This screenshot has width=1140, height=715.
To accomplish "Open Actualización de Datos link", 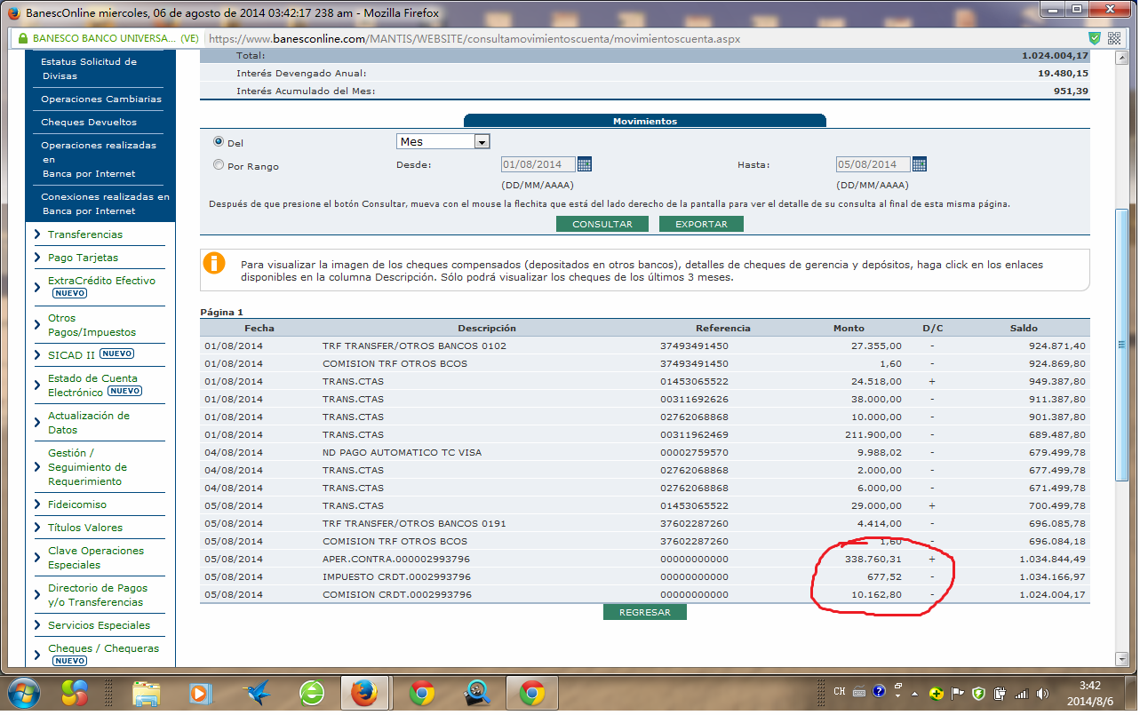I will (89, 422).
